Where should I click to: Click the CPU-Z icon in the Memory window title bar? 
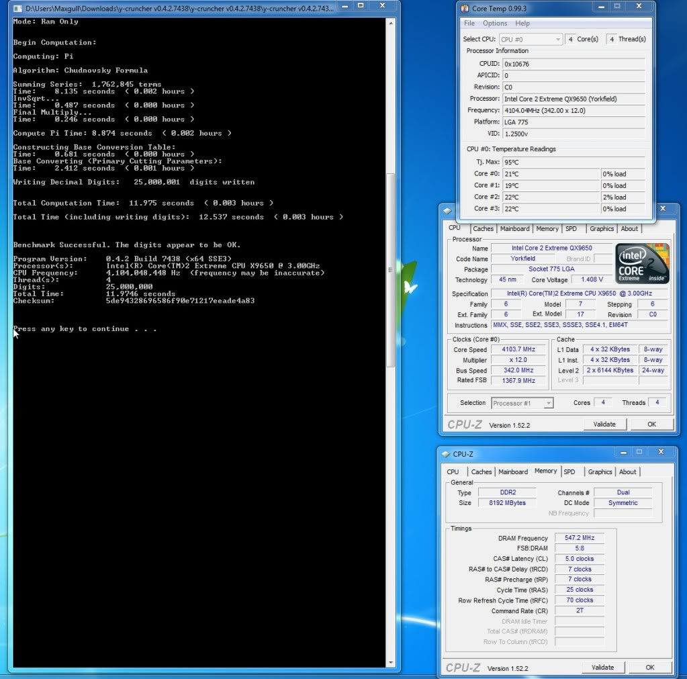coord(446,455)
